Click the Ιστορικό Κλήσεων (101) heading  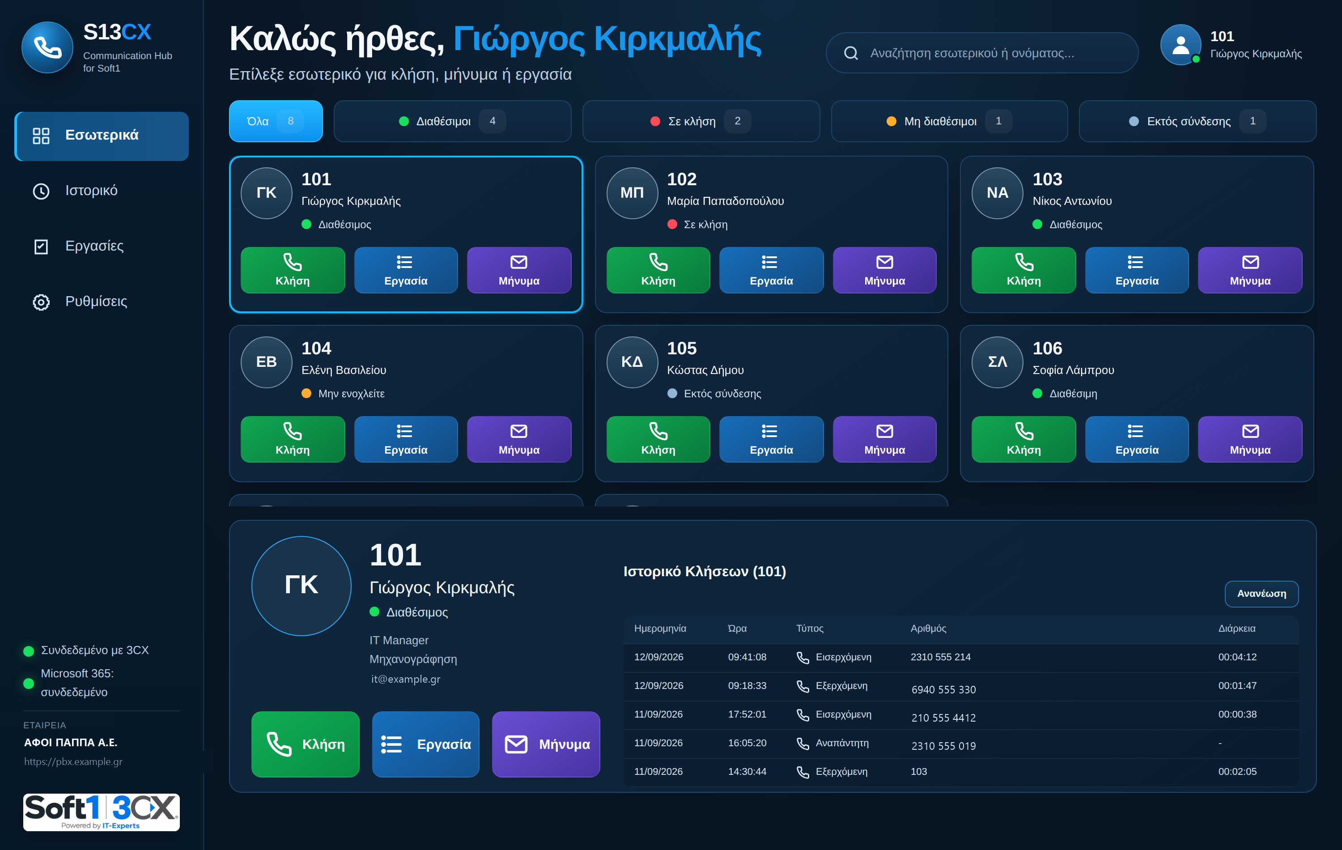click(x=705, y=571)
